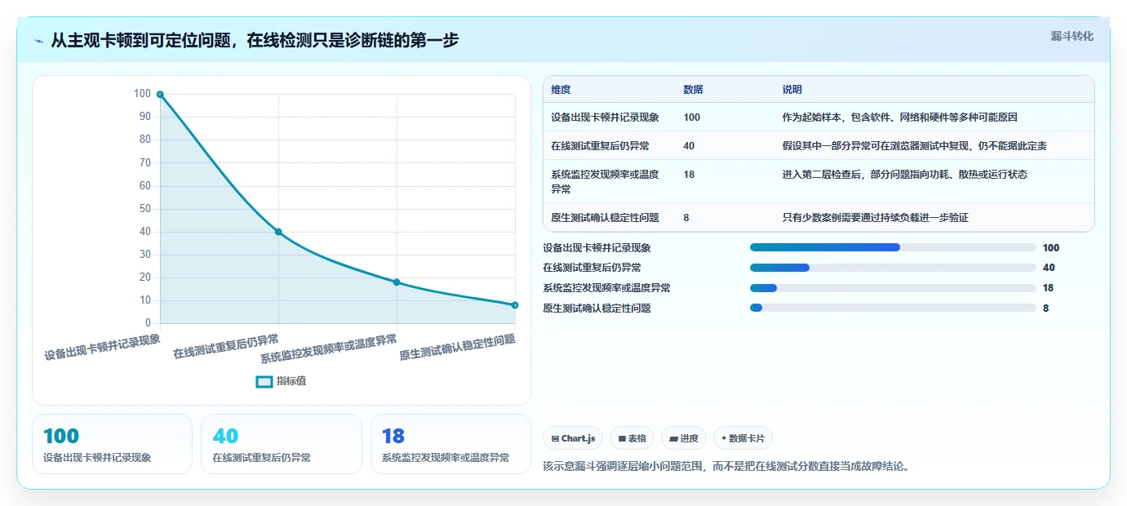1127x506 pixels.
Task: Click the progress bar valued 8
Action: point(893,308)
